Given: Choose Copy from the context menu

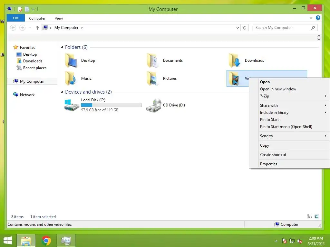Looking at the screenshot, I should pos(289,145).
